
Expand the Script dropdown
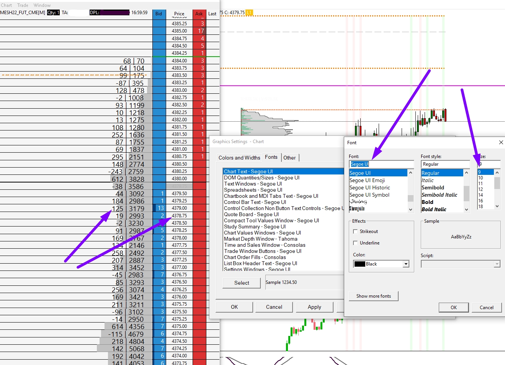coord(461,264)
